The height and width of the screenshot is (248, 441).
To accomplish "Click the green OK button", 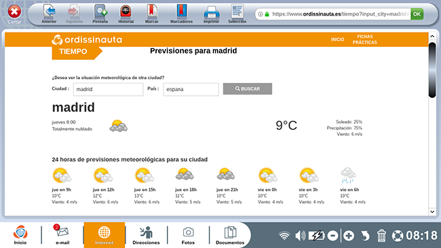I will [417, 14].
